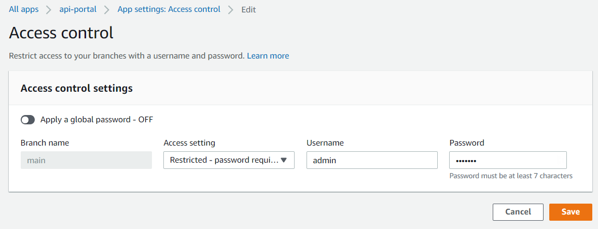
Task: Click the arrow in the Restricted dropdown
Action: pos(284,160)
